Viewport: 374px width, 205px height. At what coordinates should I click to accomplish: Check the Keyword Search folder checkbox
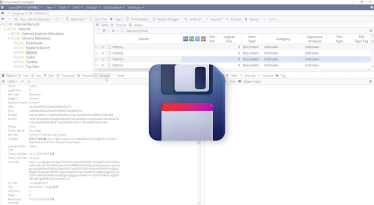pos(18,47)
